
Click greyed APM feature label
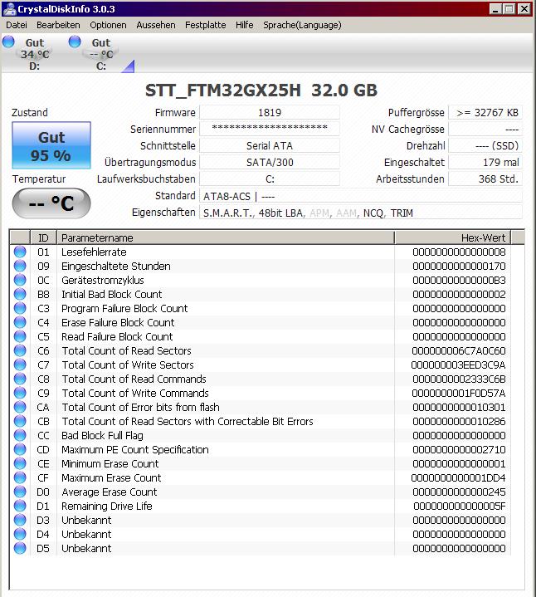[x=319, y=213]
